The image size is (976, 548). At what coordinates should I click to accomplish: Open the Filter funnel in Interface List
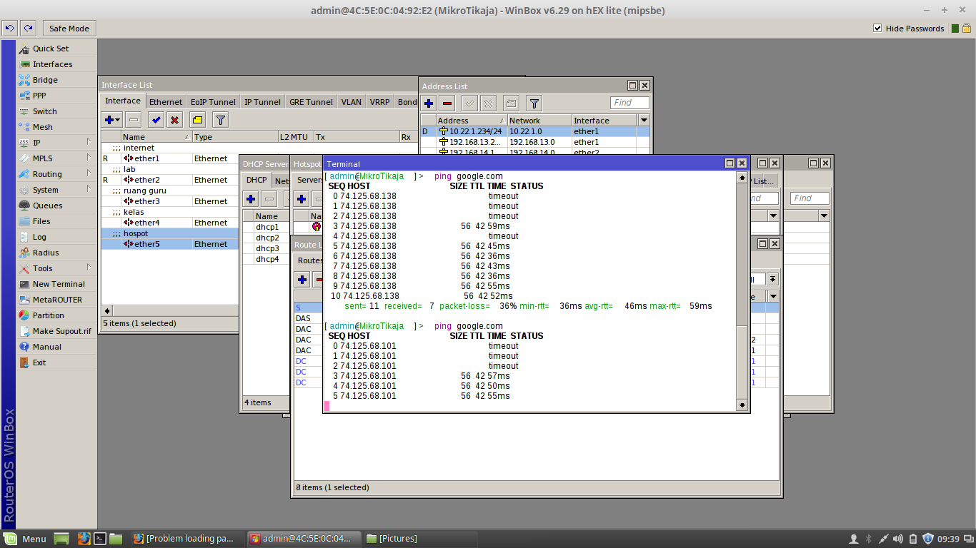221,120
